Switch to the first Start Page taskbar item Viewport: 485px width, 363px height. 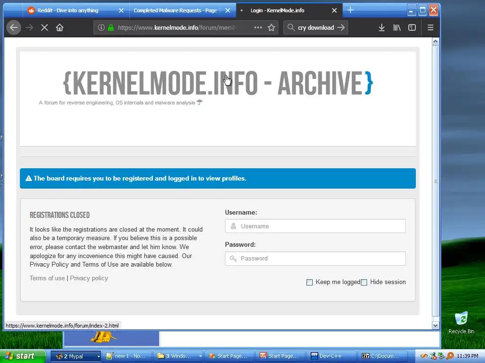point(229,356)
